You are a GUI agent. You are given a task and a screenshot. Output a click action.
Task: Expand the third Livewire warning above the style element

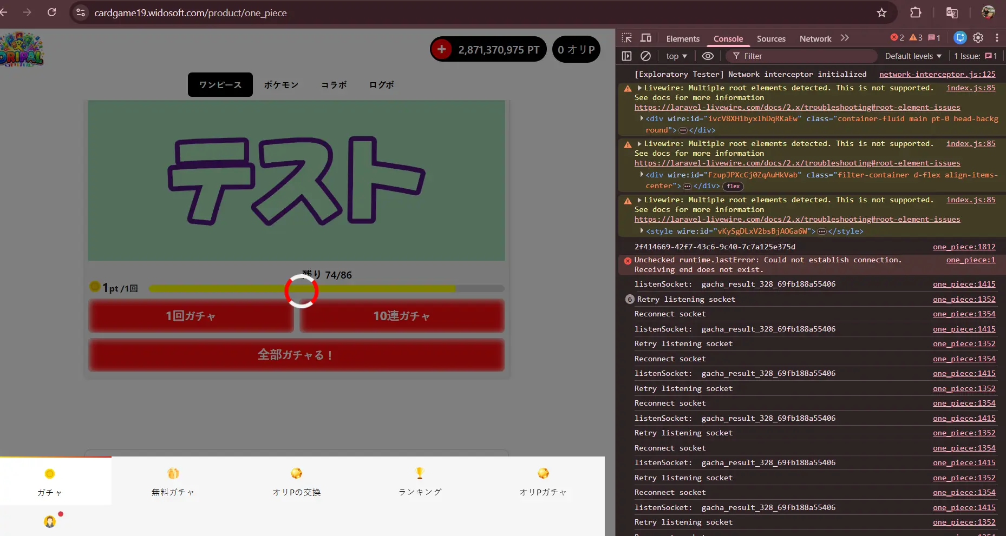[x=639, y=200]
